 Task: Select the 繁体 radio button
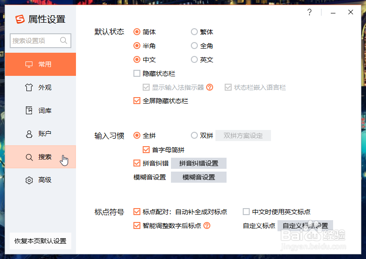point(194,32)
